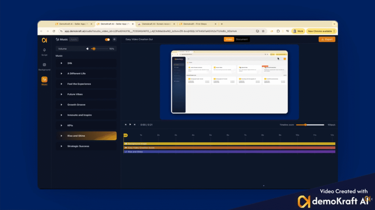375x210 pixels.
Task: Bookmark page with the star icon
Action: 263,31
